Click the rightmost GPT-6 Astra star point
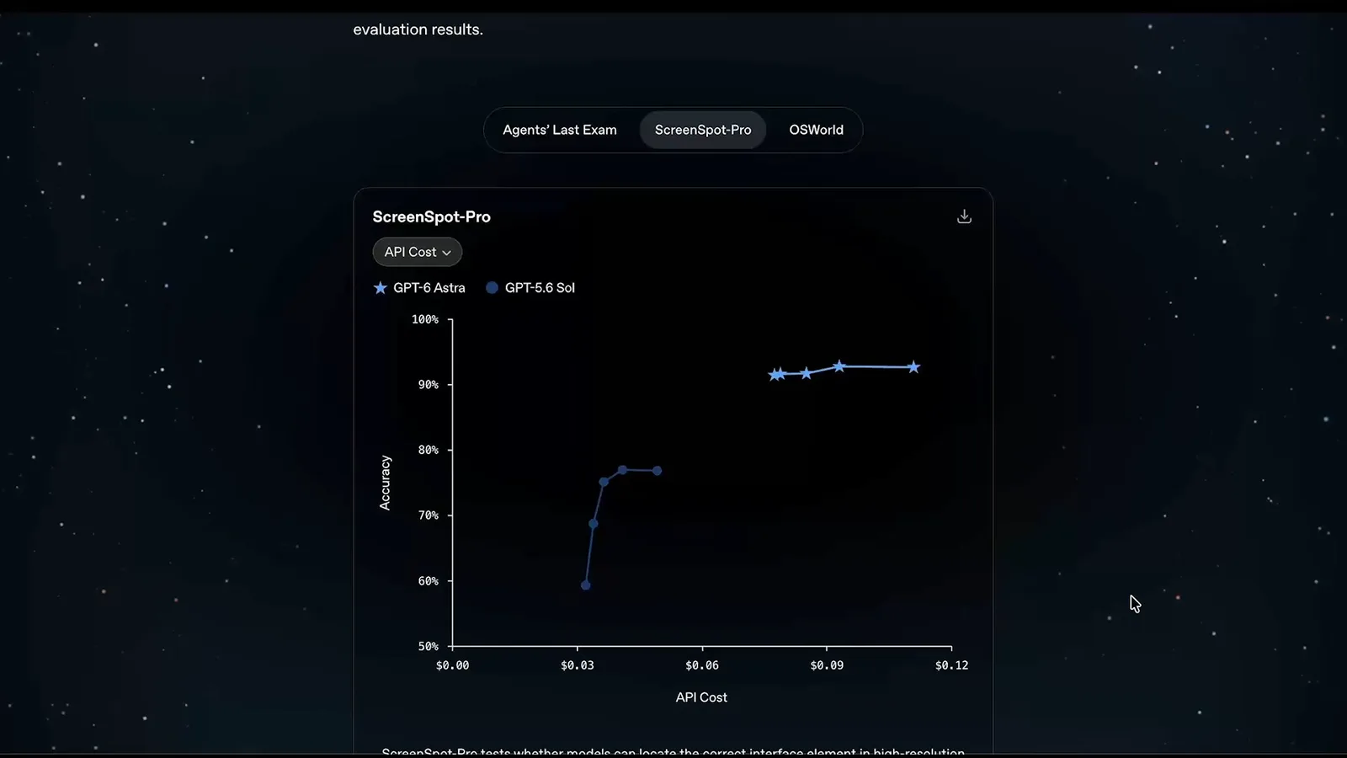Viewport: 1347px width, 758px height. point(913,367)
